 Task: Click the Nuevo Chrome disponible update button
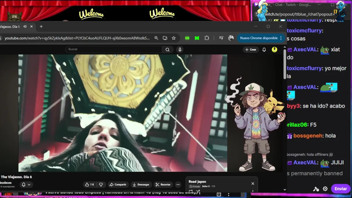pos(258,38)
